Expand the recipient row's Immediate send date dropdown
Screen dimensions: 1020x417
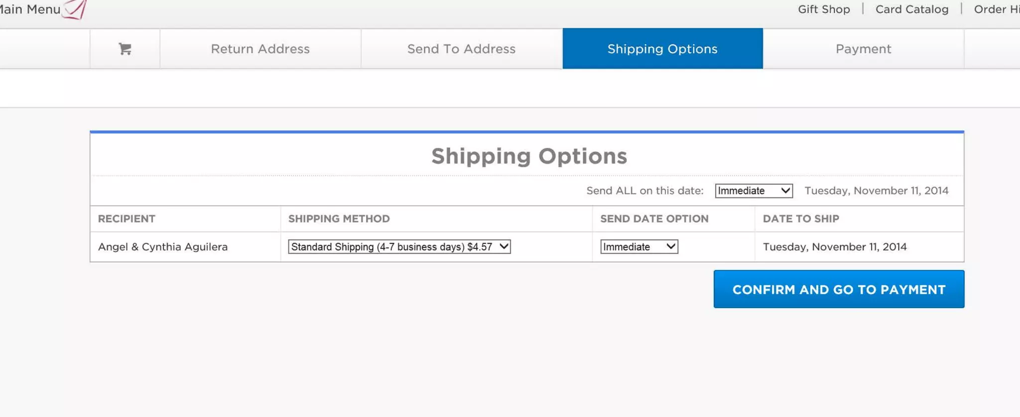tap(639, 247)
